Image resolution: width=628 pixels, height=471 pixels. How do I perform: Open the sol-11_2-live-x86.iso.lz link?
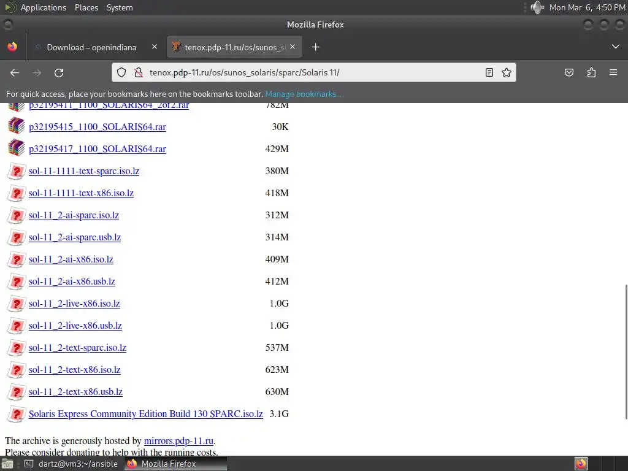click(x=74, y=303)
